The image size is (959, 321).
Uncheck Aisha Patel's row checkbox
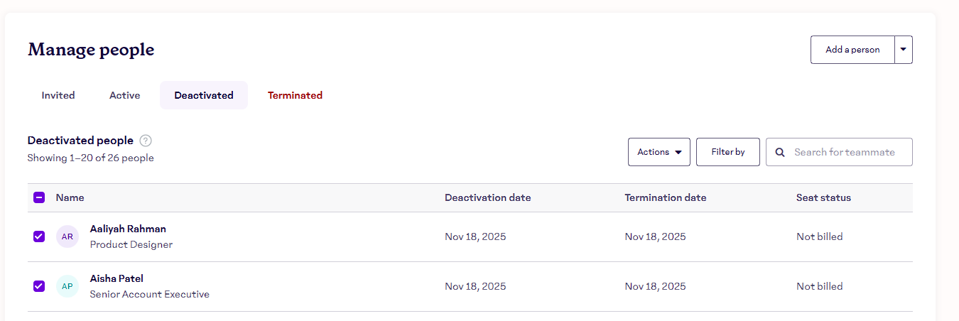click(39, 286)
